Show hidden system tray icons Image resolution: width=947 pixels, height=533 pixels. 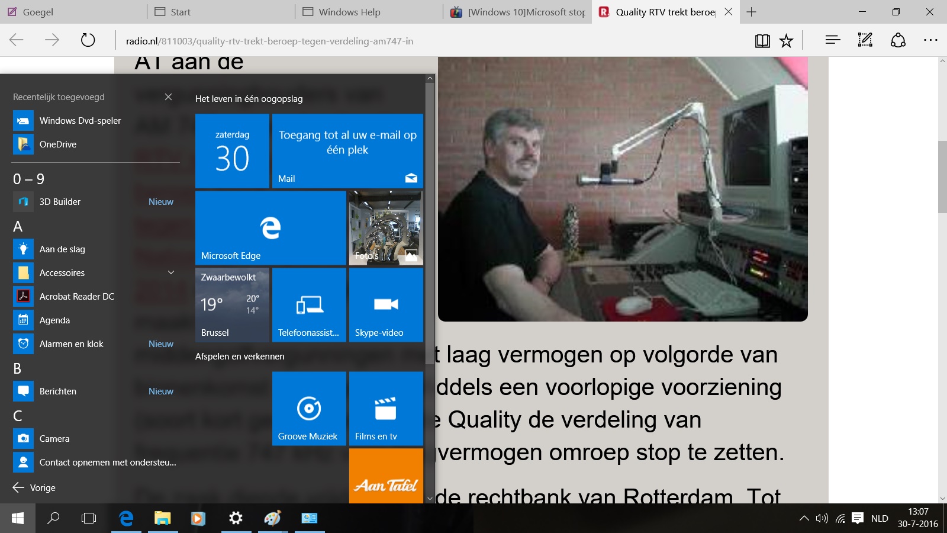tap(804, 518)
